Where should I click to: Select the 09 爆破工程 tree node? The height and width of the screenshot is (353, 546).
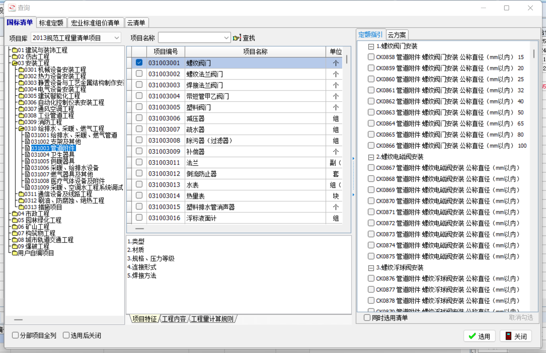pos(34,246)
